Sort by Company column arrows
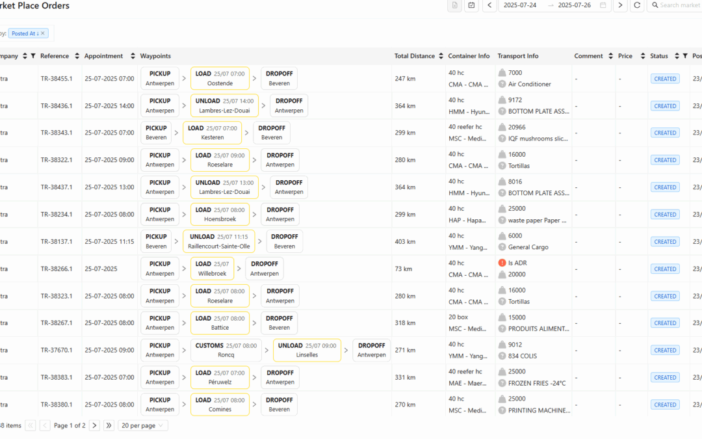Image resolution: width=702 pixels, height=439 pixels. [25, 56]
